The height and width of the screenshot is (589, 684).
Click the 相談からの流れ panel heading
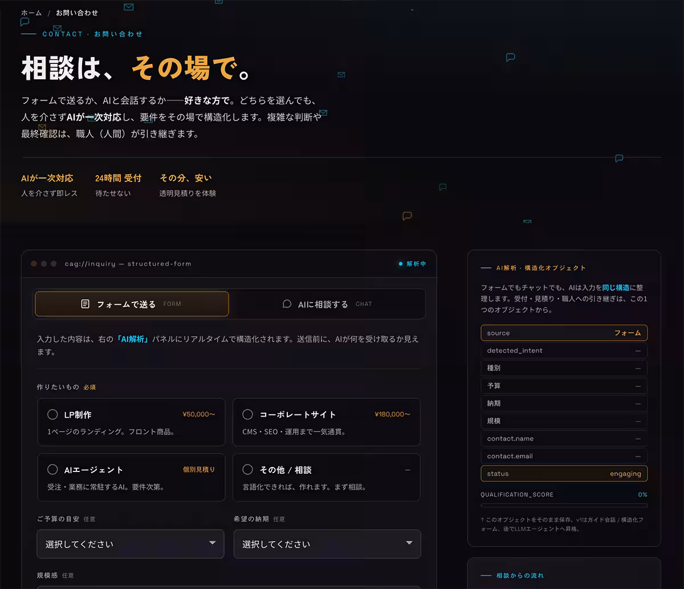pos(520,575)
